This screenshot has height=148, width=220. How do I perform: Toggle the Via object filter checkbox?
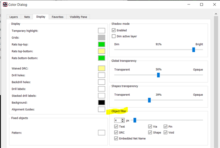point(150,127)
